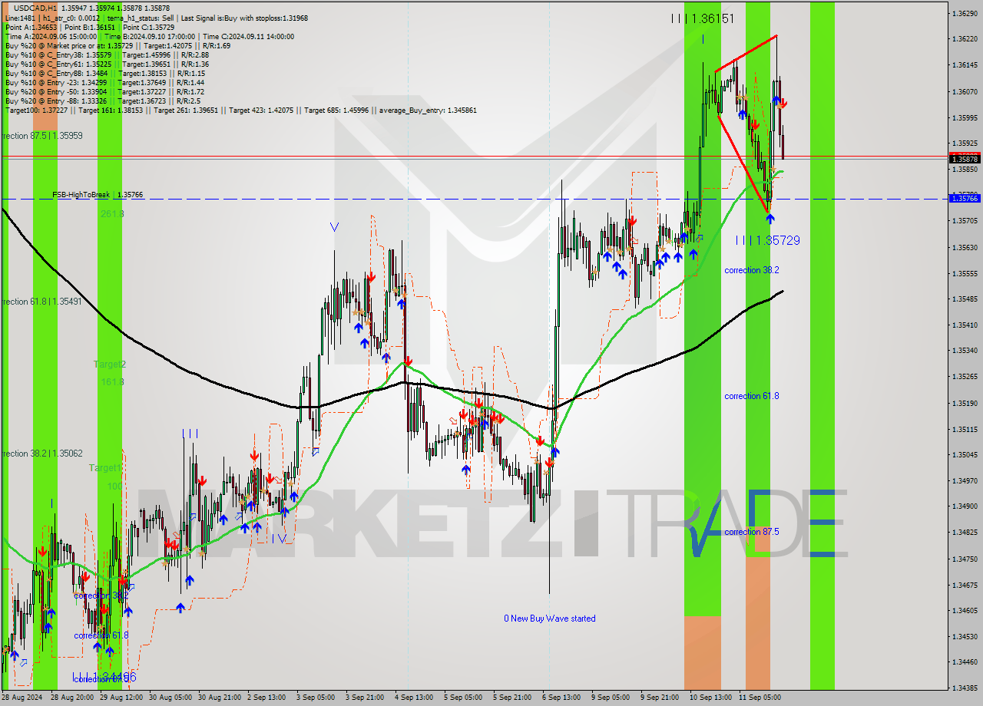Click the '10 Sep 13:00' time axis label

[711, 698]
